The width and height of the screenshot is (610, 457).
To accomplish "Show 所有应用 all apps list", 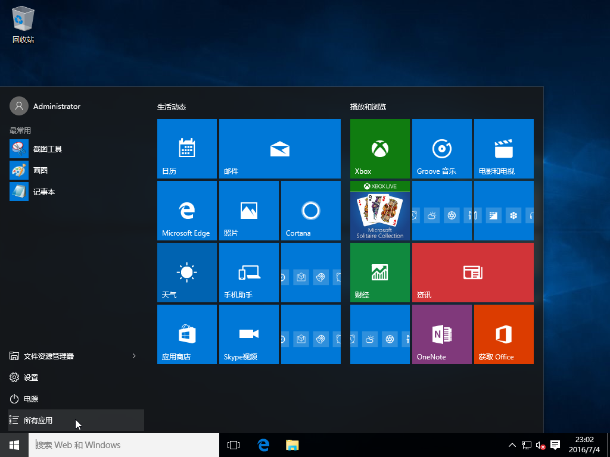I will [76, 420].
